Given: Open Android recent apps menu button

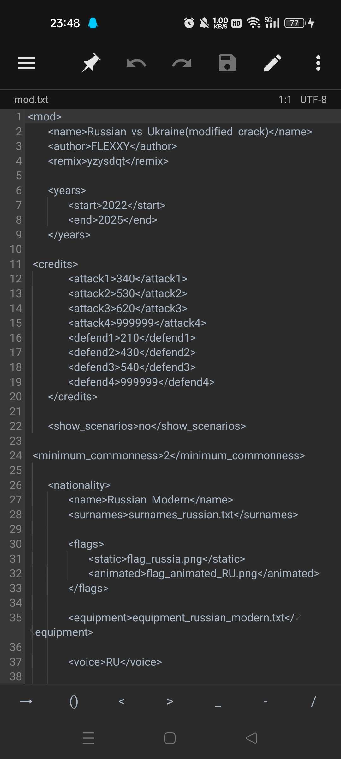Looking at the screenshot, I should coord(88,738).
